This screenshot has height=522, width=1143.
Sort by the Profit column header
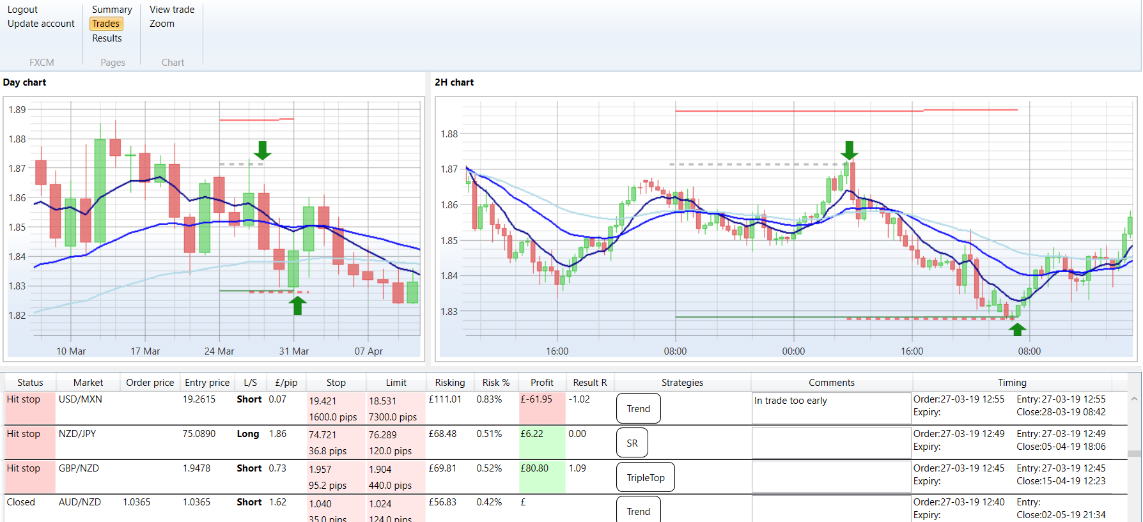(542, 383)
